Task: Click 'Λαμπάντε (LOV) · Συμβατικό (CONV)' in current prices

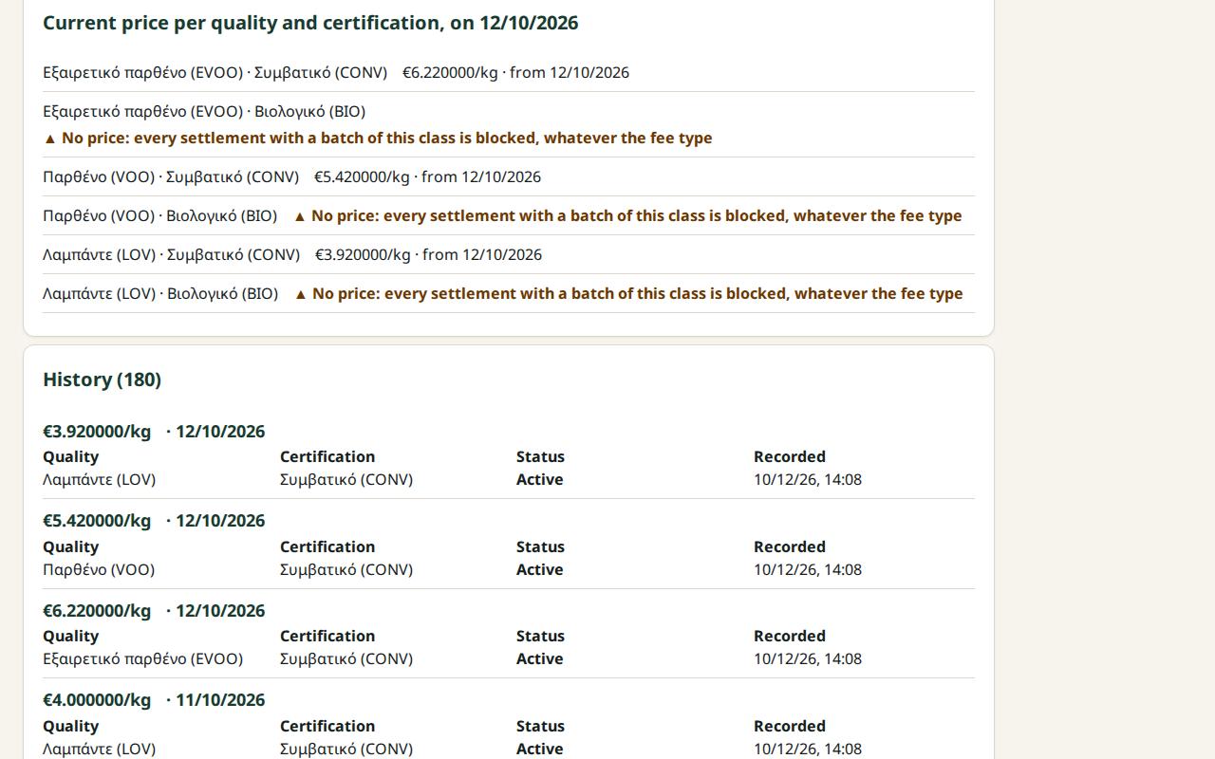Action: [171, 255]
